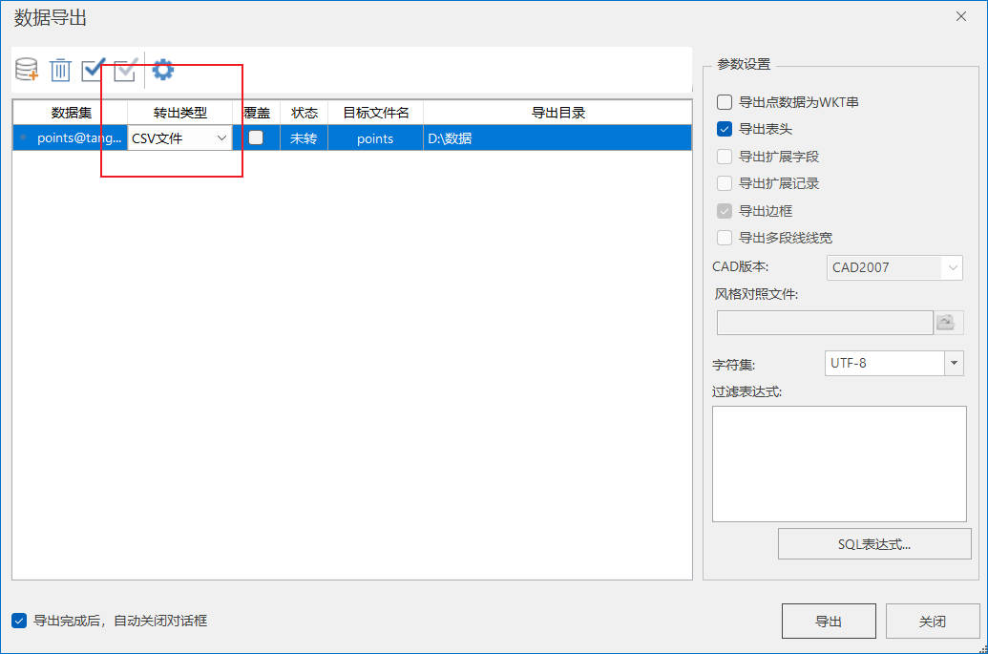
Task: Enable export point data as WKT string
Action: click(x=725, y=102)
